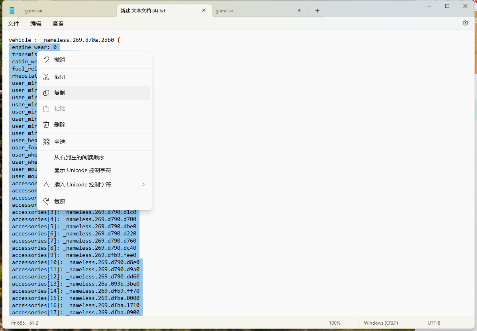Click the scissors icon beside 剪切
The image size is (477, 331).
(x=46, y=77)
